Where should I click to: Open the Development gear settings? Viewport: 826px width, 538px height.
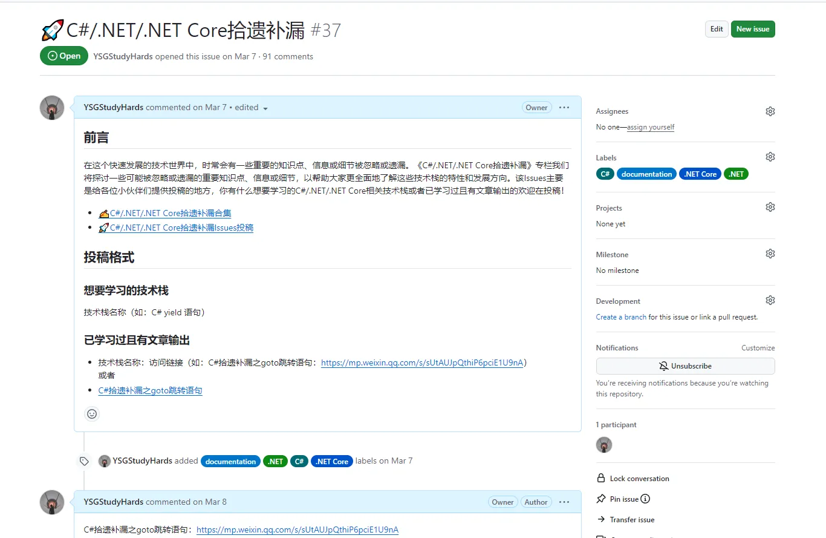770,300
